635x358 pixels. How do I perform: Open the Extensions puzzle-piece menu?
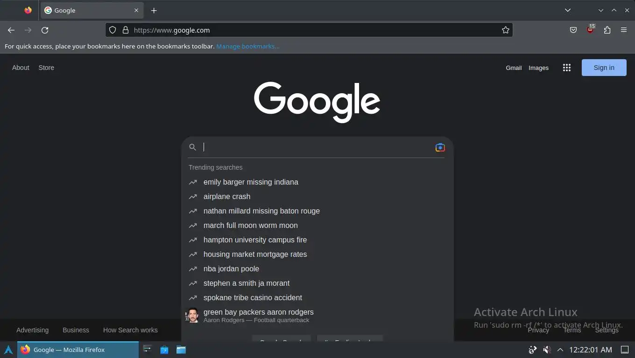(607, 30)
